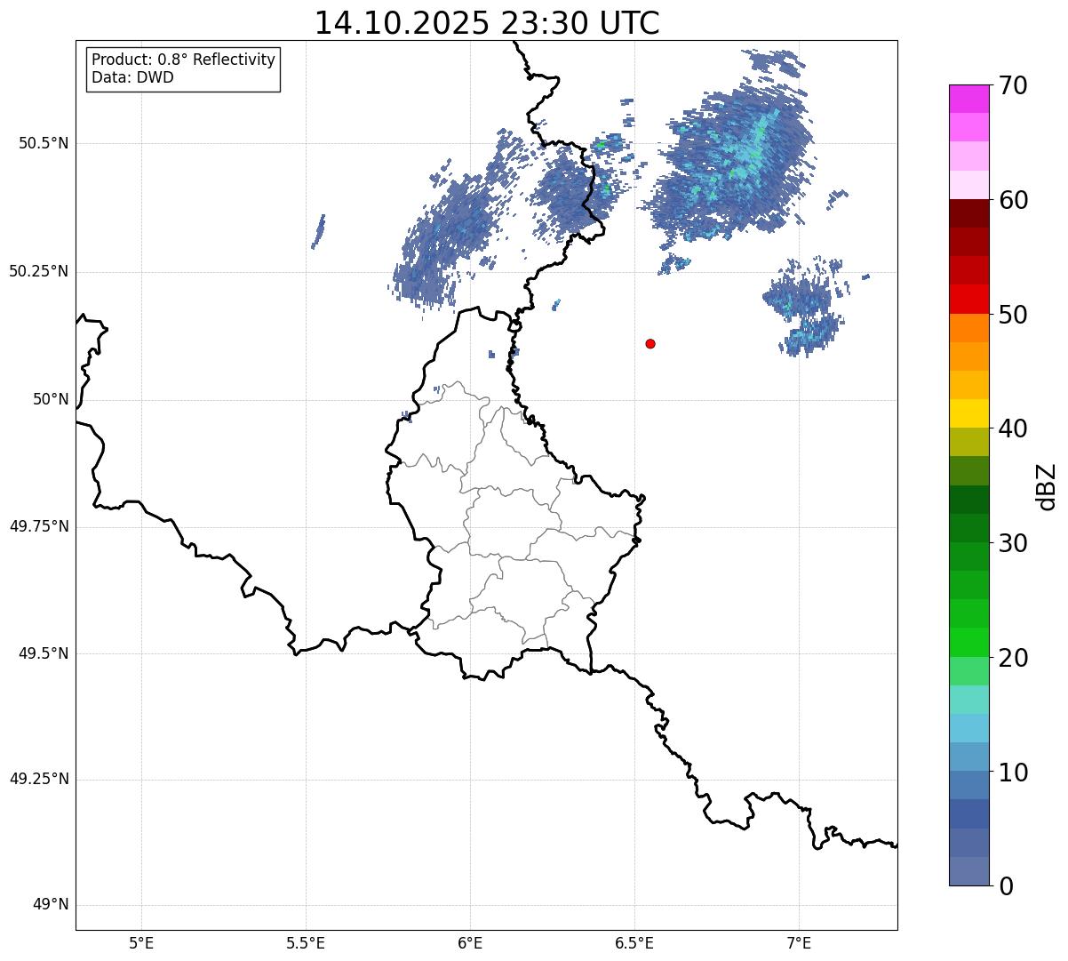This screenshot has height=961, width=1068.
Task: Click the colorbar tick label "30"
Action: point(1013,543)
